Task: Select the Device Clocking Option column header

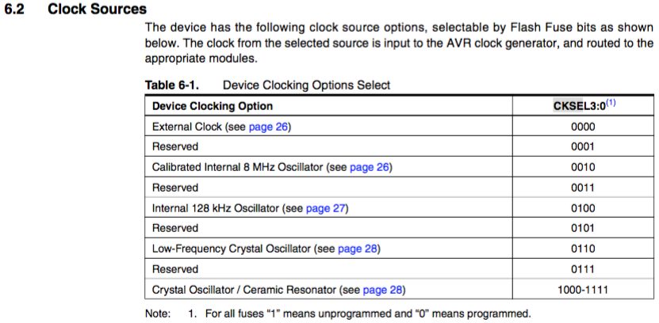Action: click(213, 106)
